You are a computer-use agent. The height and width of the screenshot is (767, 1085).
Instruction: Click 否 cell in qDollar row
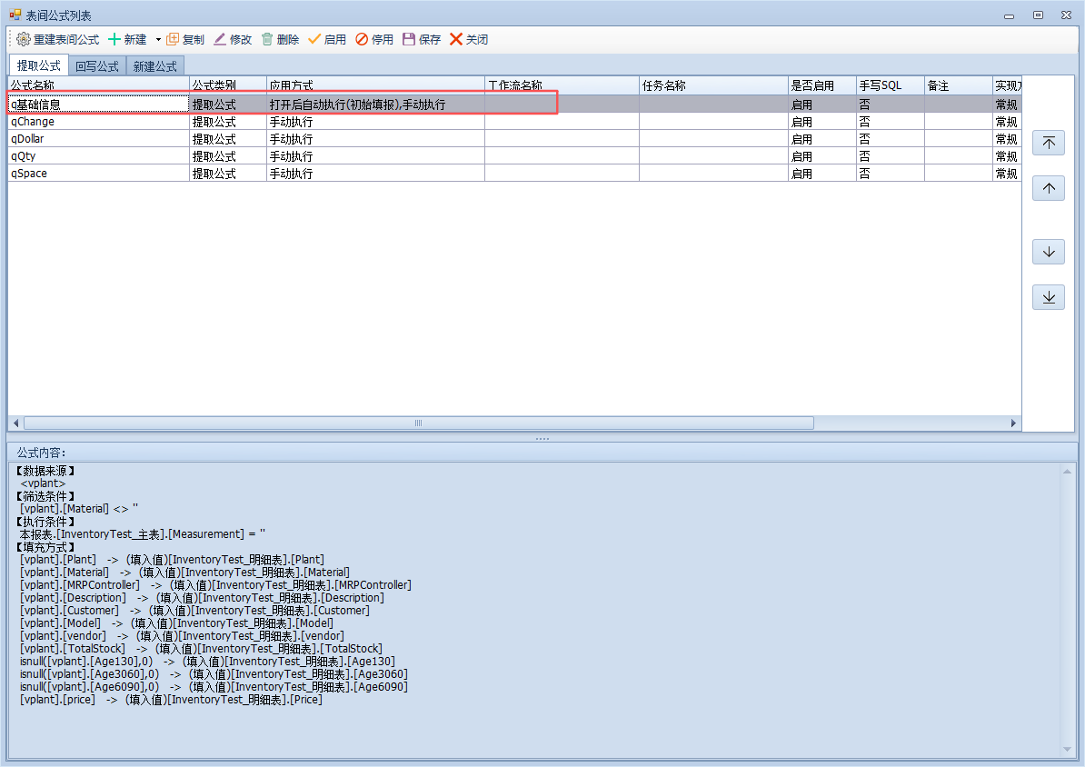point(890,138)
